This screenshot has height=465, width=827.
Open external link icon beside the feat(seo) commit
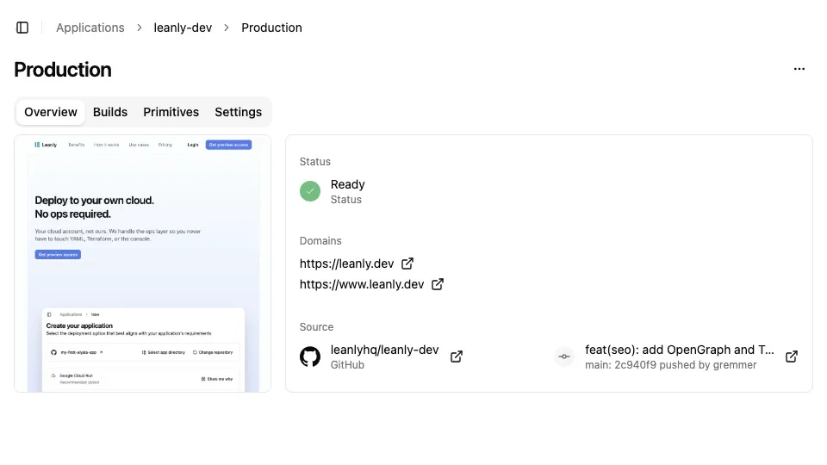791,356
